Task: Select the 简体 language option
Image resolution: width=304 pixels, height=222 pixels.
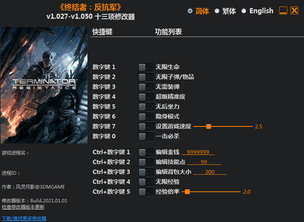Action: tap(190, 11)
